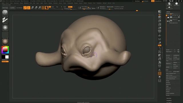The width and height of the screenshot is (183, 103).
Task: Click the QuickSave button
Action: coord(138,1)
